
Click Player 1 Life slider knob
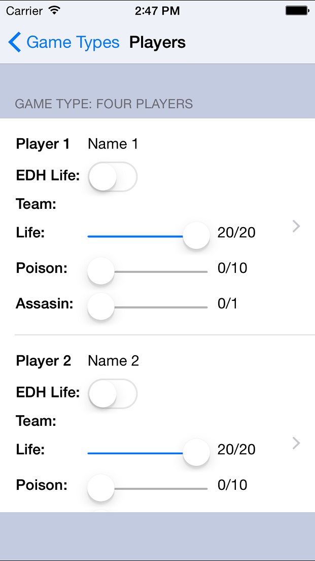pyautogui.click(x=196, y=235)
